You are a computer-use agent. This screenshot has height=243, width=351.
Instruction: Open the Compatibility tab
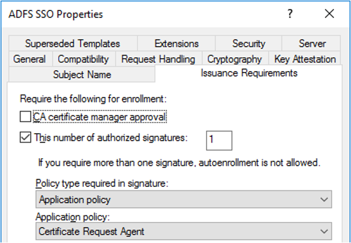pyautogui.click(x=83, y=59)
